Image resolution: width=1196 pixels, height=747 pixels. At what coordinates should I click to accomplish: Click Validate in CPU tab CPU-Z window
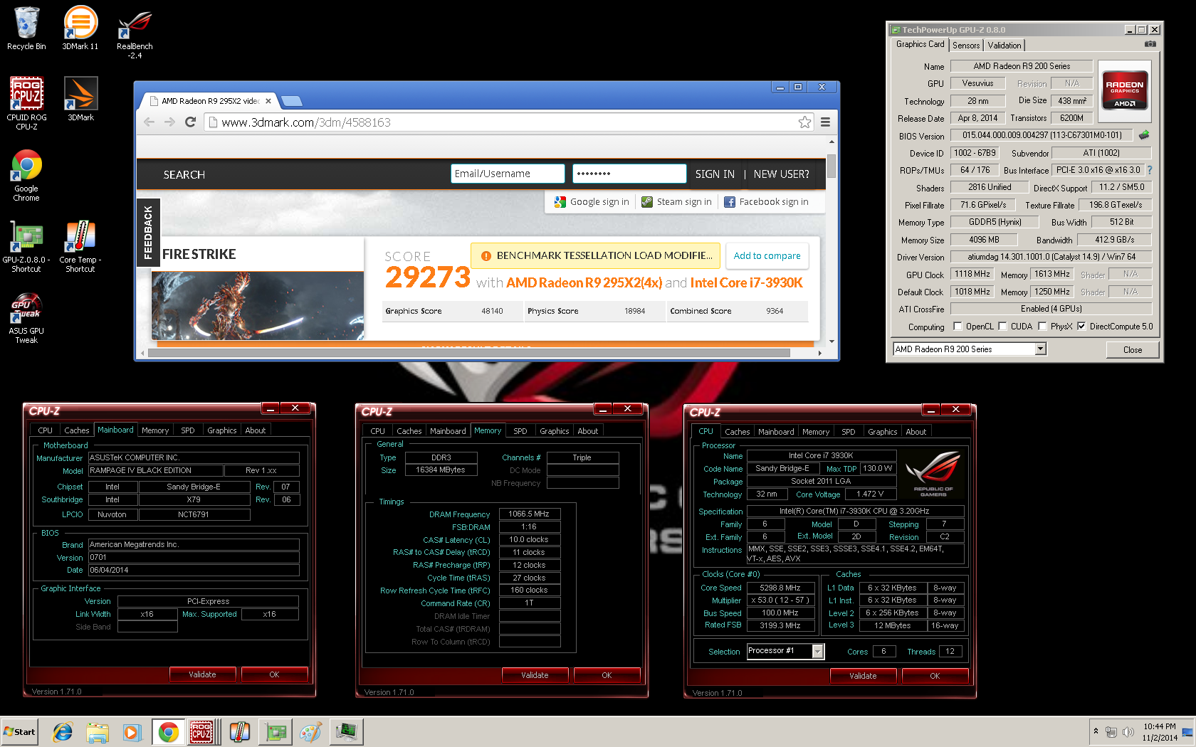tap(863, 676)
